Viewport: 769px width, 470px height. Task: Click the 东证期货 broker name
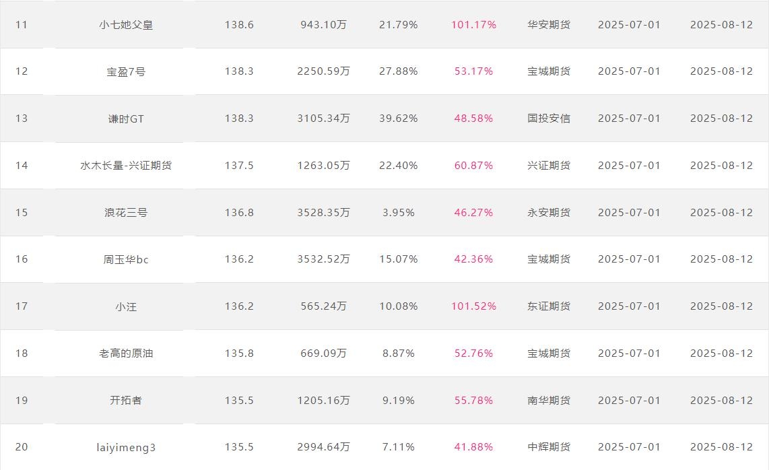549,306
